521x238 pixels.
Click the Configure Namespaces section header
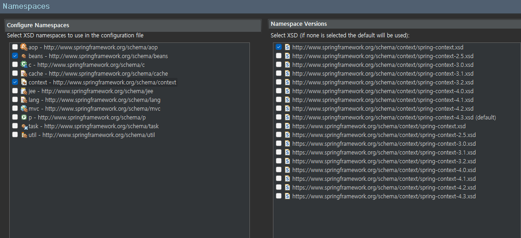[x=133, y=25]
